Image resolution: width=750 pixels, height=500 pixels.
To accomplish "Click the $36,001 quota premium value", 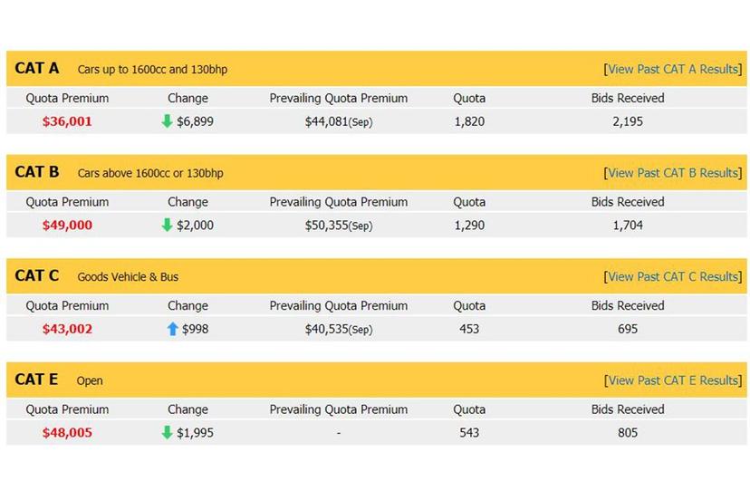I will (x=67, y=121).
